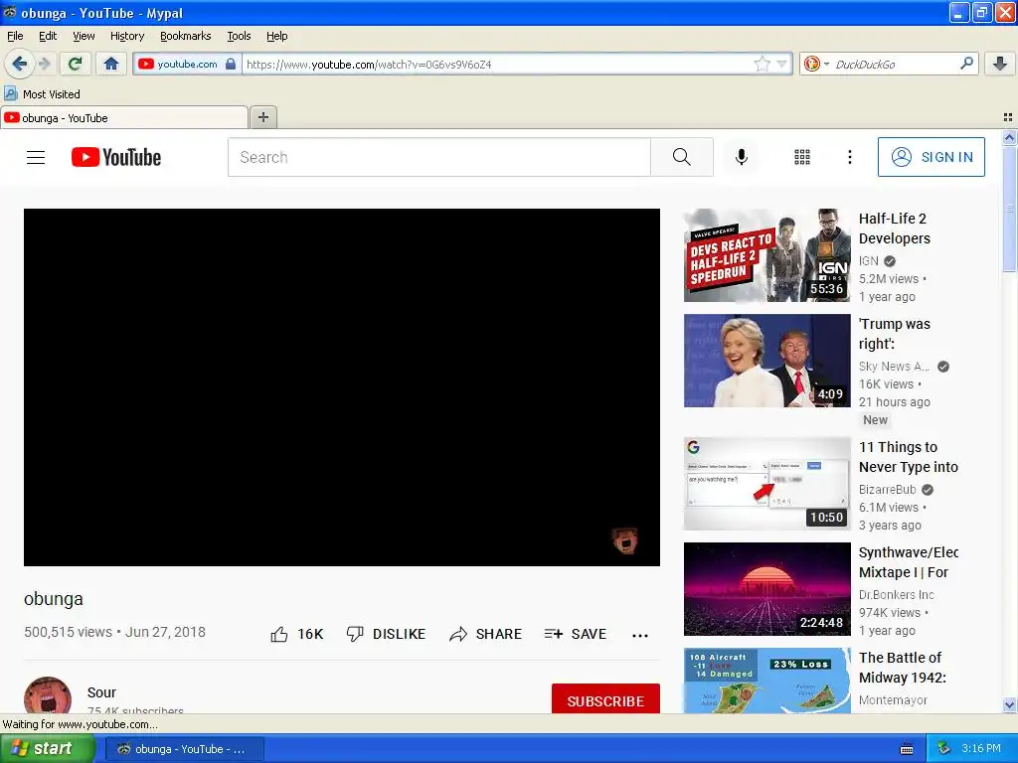Open the Edit menu
This screenshot has width=1018, height=763.
[x=48, y=36]
